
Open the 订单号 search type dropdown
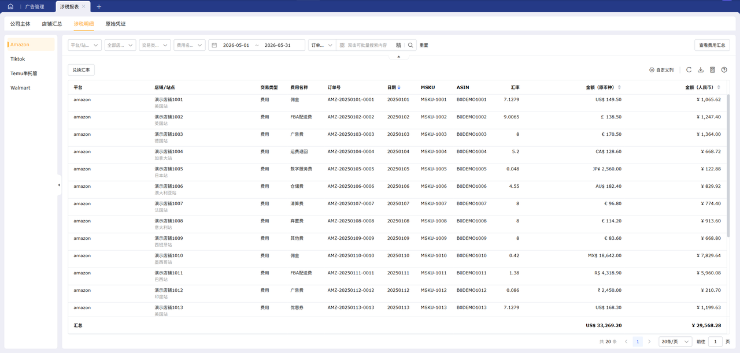[322, 45]
